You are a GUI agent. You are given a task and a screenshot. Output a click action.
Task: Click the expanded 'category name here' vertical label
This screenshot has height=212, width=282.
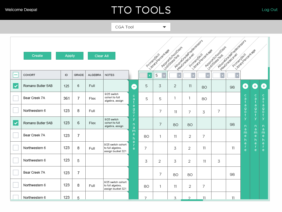pyautogui.click(x=134, y=122)
